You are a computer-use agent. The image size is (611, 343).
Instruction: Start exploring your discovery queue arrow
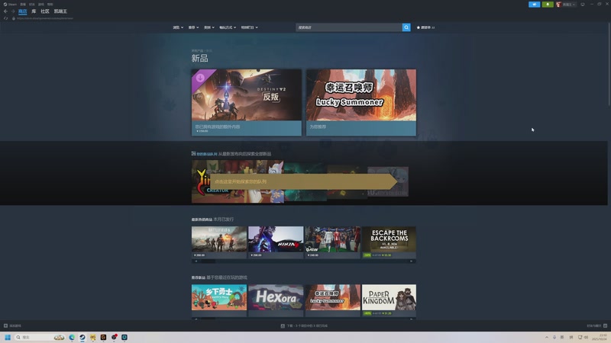[303, 181]
